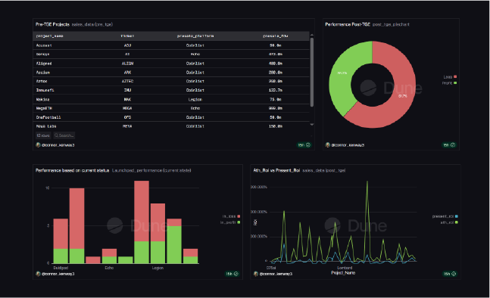Click the 'MegaETH' project name cell
This screenshot has height=298, width=490.
(x=44, y=108)
